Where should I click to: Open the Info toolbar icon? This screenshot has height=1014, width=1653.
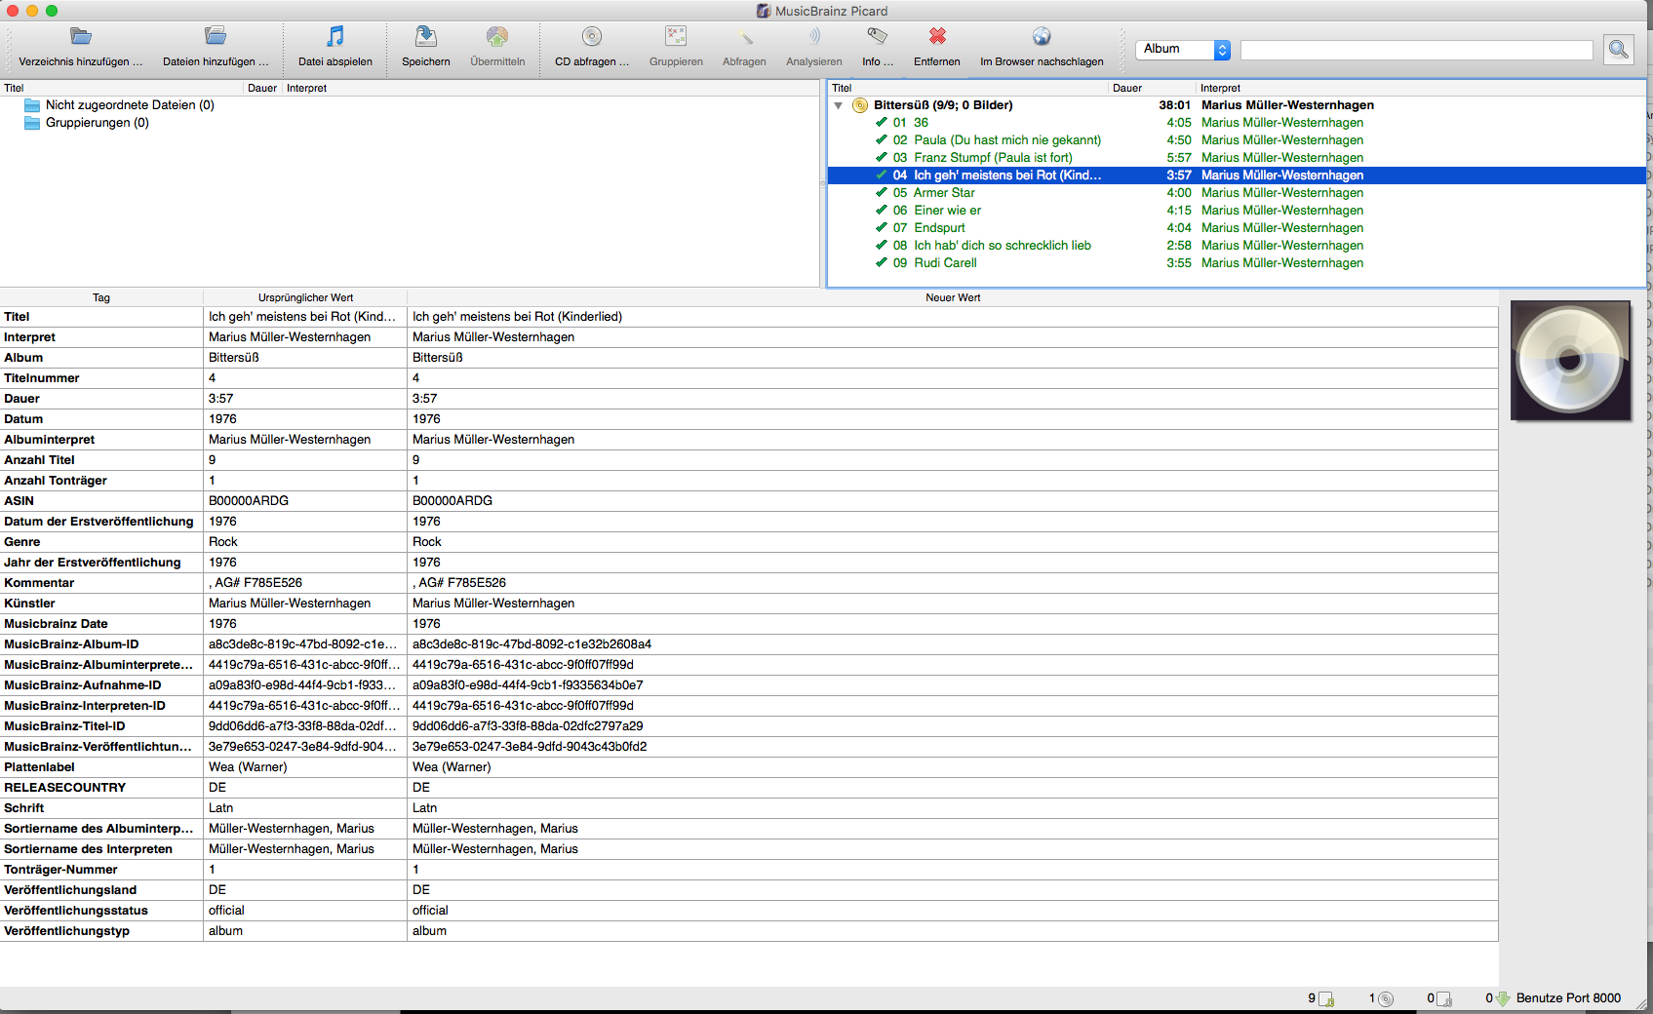point(878,36)
